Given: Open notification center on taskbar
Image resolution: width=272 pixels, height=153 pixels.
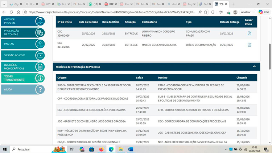Looking at the screenshot, I should tap(266, 149).
